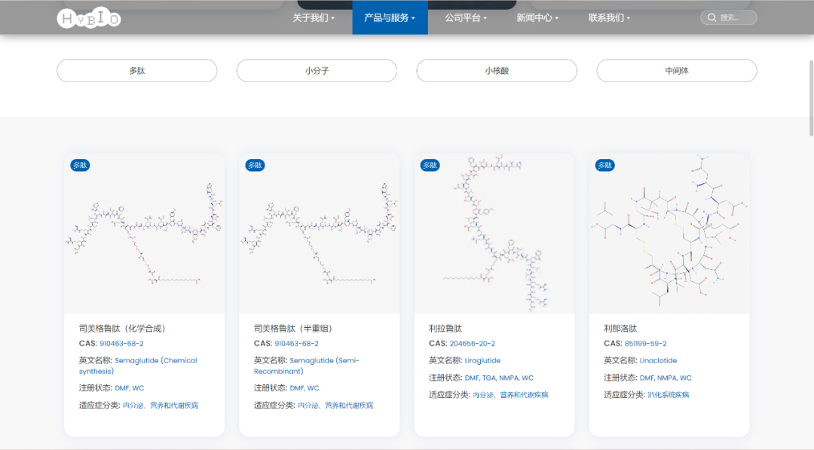Click the HYBIO logo in header
Screen dimensions: 814x450
[x=89, y=18]
